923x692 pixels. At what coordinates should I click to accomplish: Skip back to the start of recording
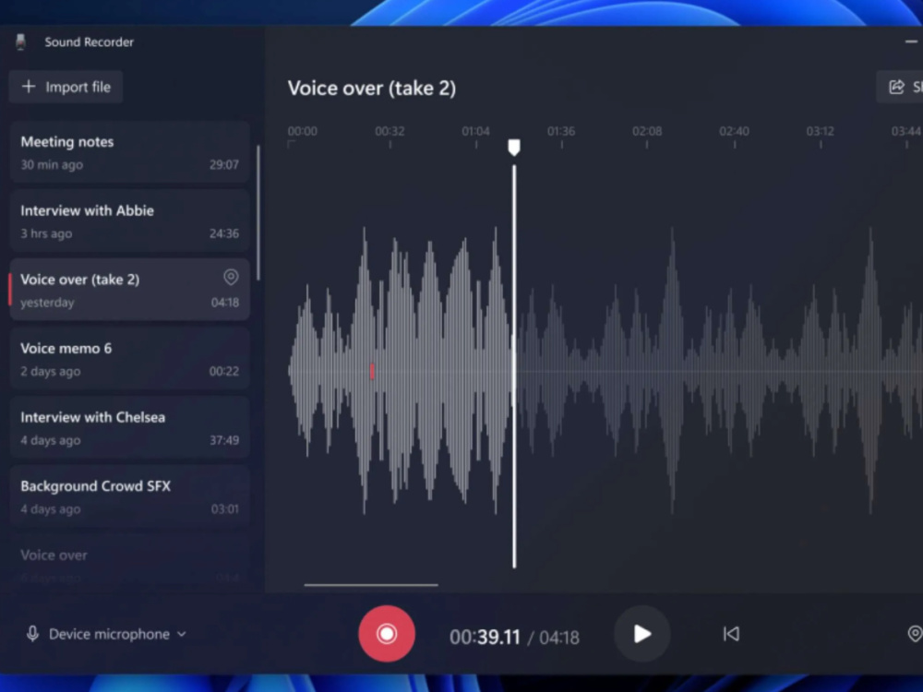731,634
